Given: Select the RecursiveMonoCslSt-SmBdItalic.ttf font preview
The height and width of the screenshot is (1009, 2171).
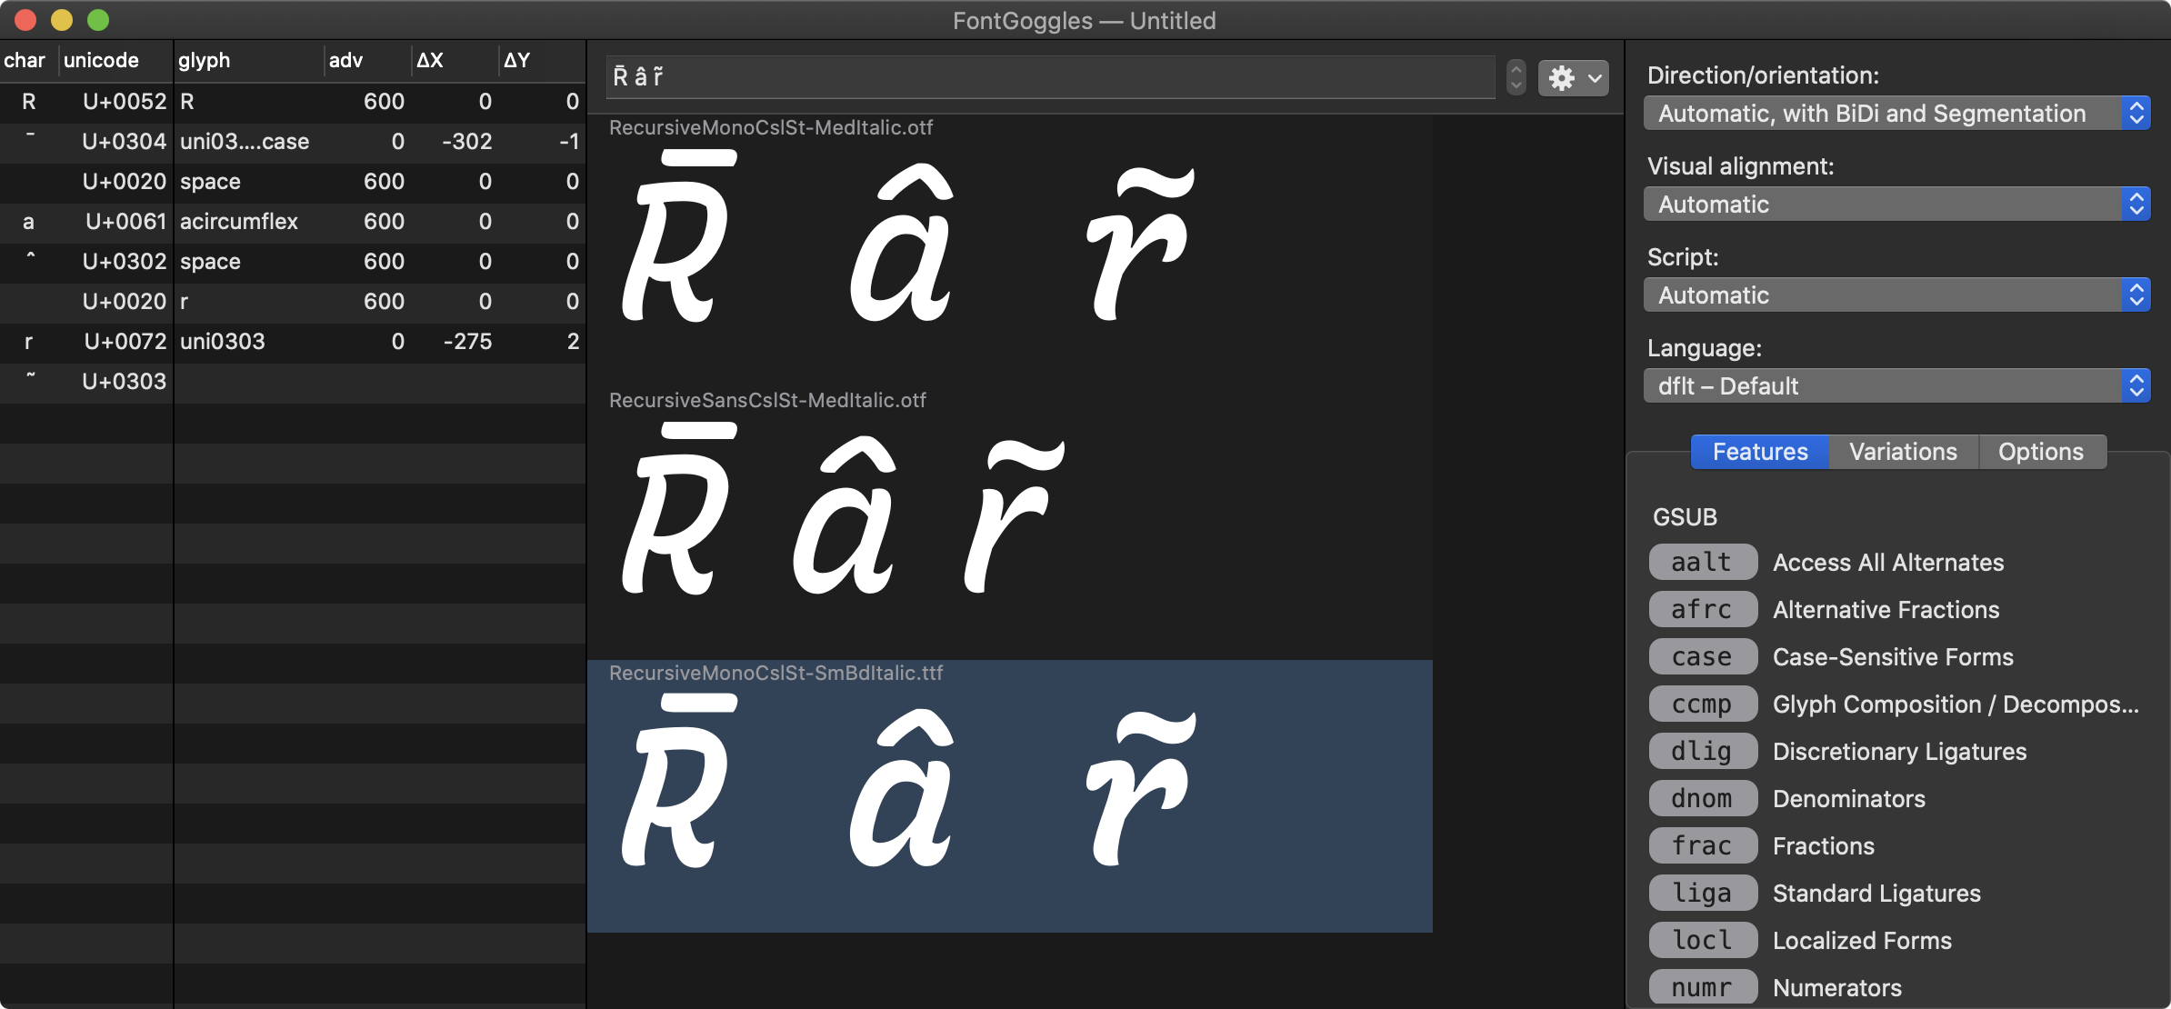Looking at the screenshot, I should pyautogui.click(x=1009, y=796).
